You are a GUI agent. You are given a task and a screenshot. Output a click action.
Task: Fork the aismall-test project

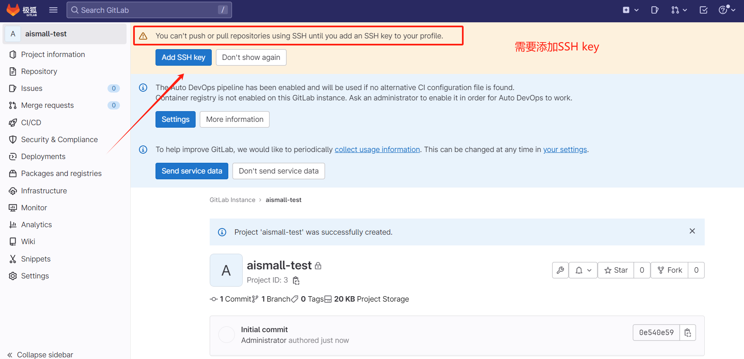[x=670, y=270]
